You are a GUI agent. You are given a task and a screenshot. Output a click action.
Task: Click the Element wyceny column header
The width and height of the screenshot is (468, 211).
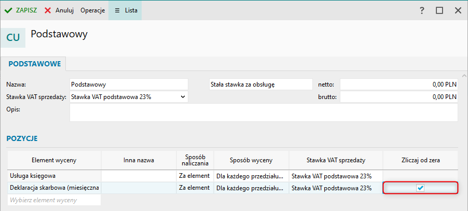(x=54, y=160)
